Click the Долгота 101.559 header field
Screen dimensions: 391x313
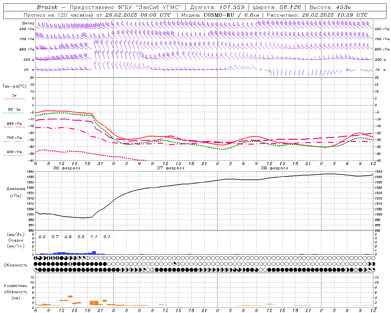[217, 7]
